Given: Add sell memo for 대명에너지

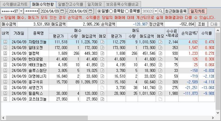Looking at the screenshot, I should (160, 76).
